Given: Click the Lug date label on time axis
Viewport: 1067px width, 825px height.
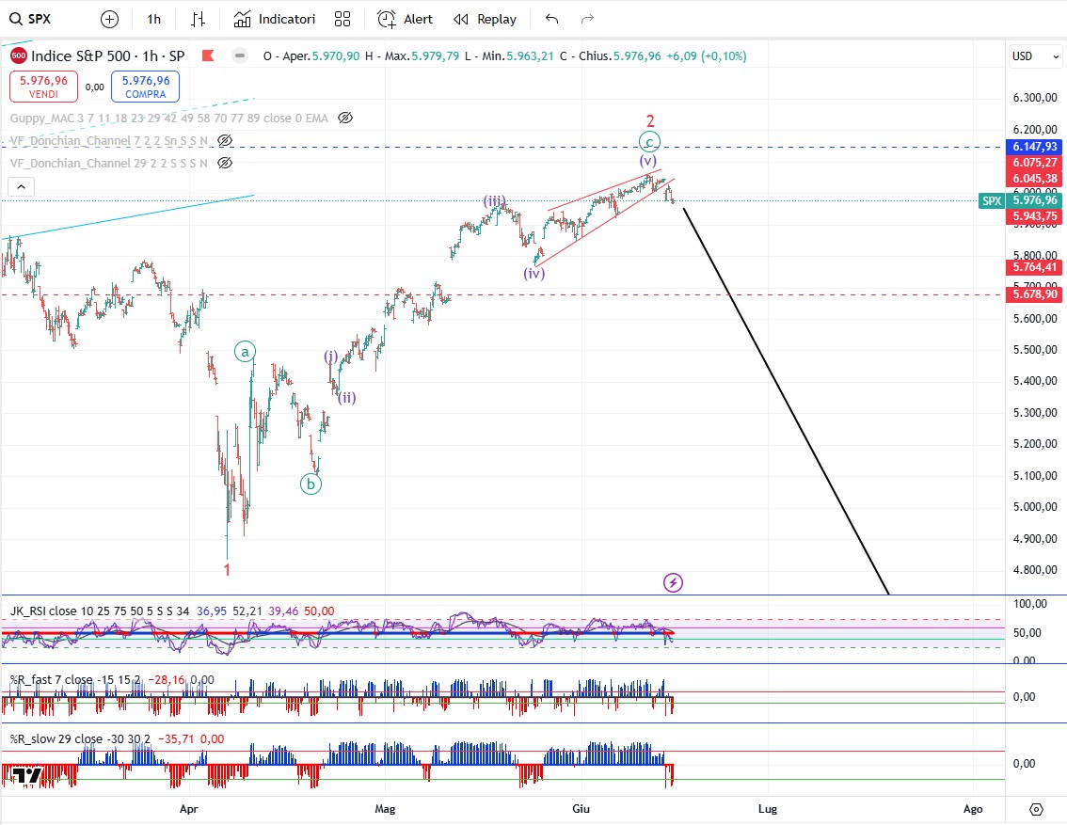Looking at the screenshot, I should click(x=768, y=809).
